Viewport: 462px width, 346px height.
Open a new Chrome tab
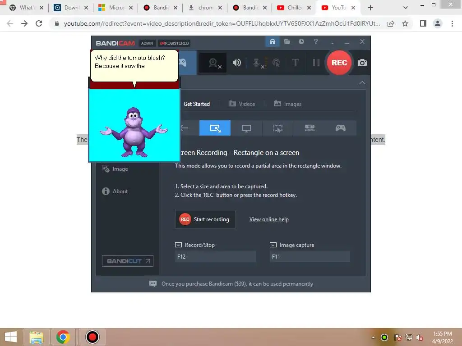(x=370, y=8)
